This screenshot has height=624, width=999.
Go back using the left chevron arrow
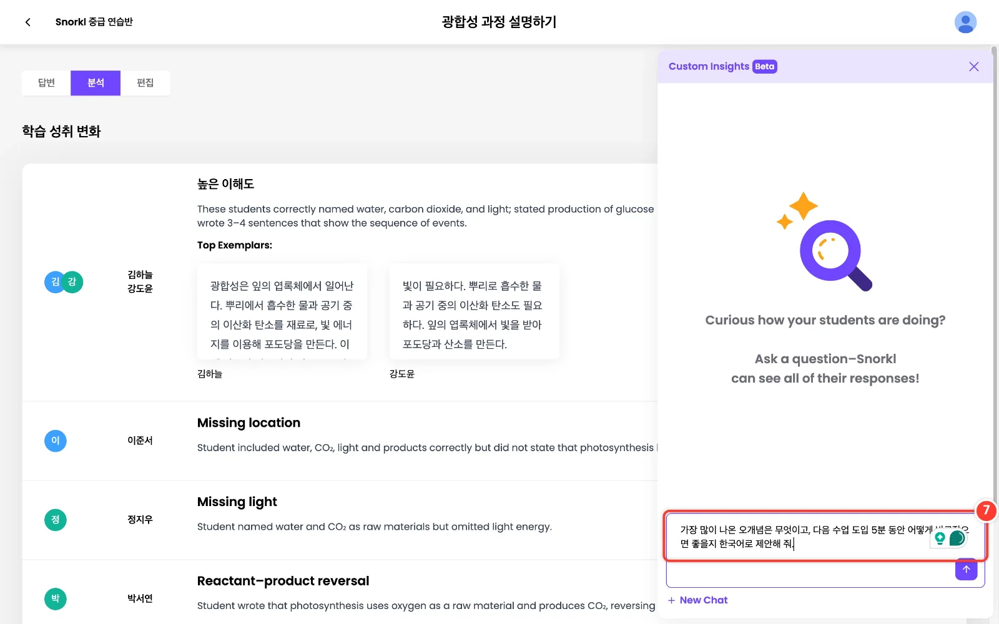pos(27,22)
